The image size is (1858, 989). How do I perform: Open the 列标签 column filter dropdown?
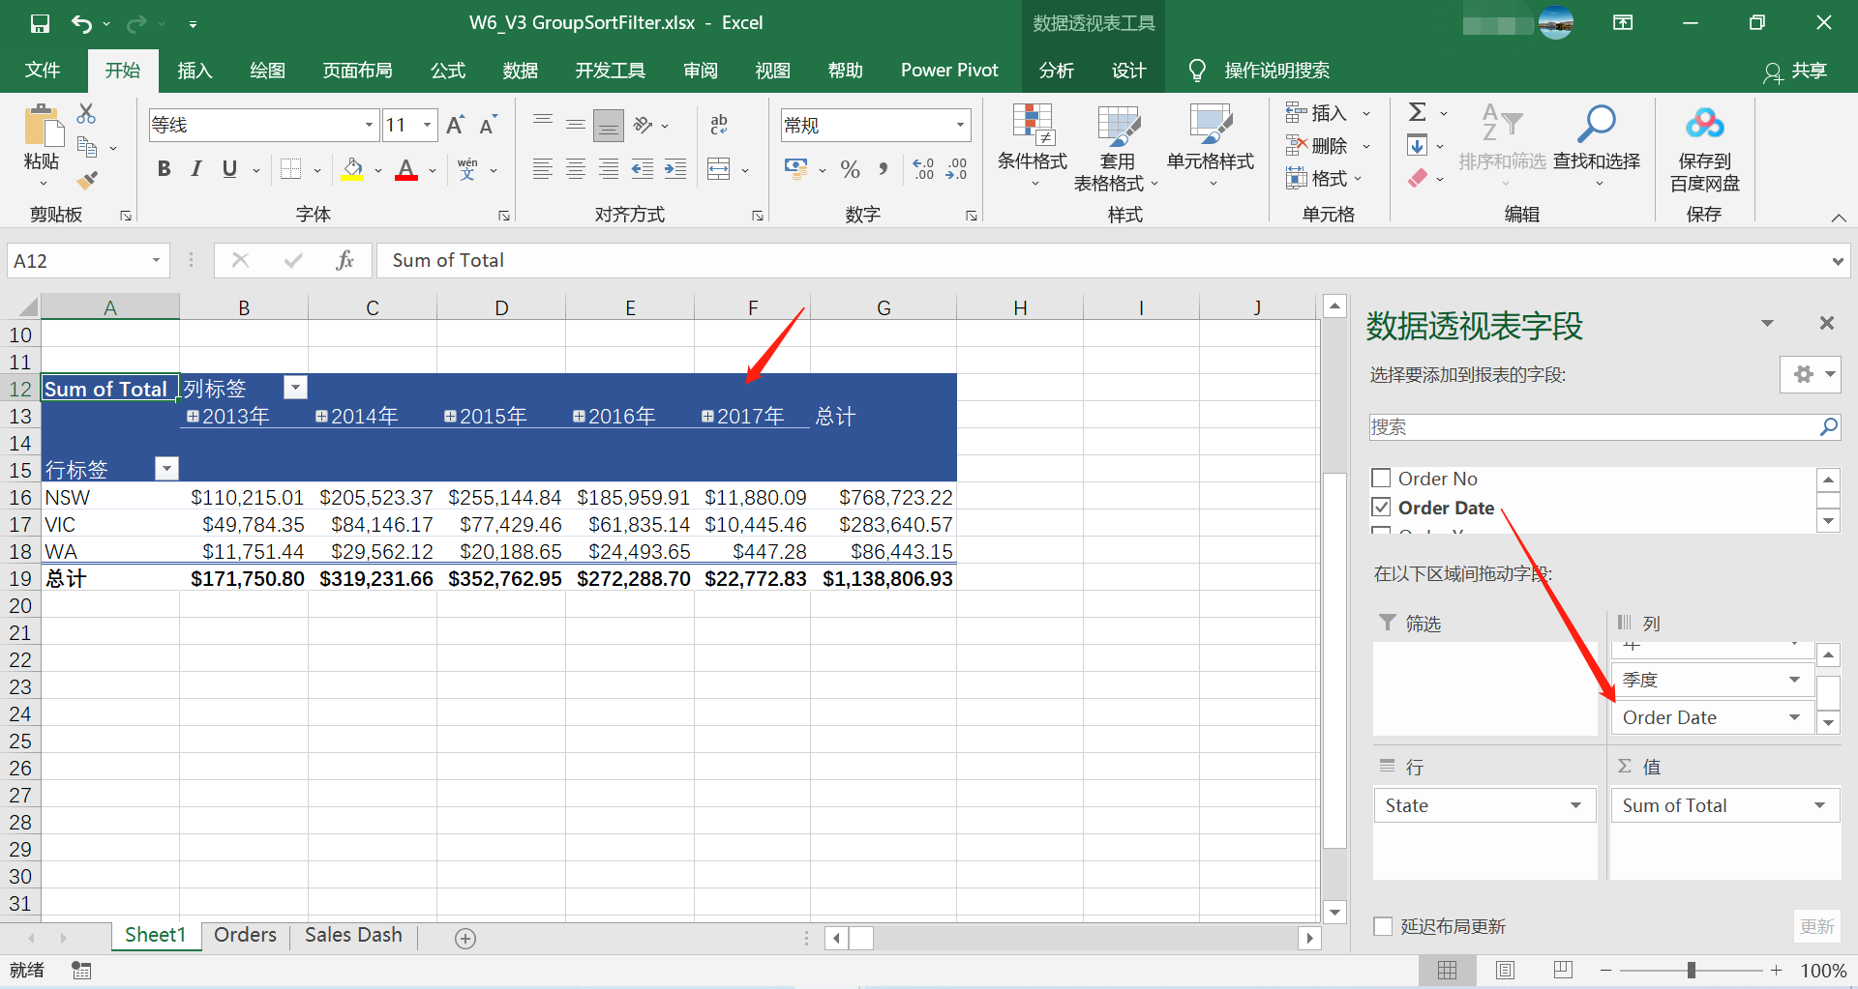pyautogui.click(x=295, y=388)
